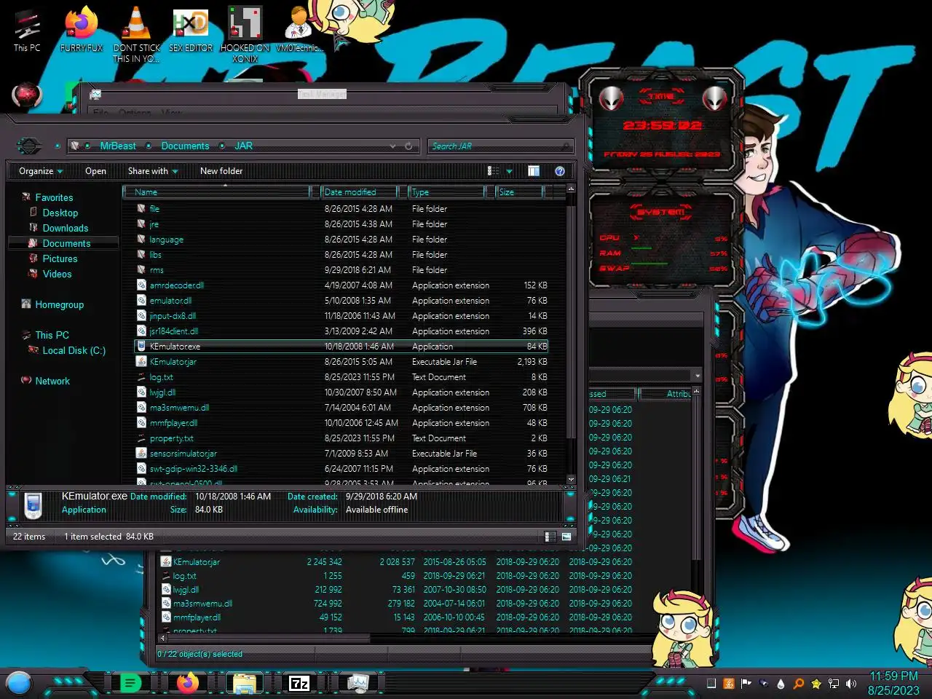Select the amrdecoder.dll file

(177, 285)
